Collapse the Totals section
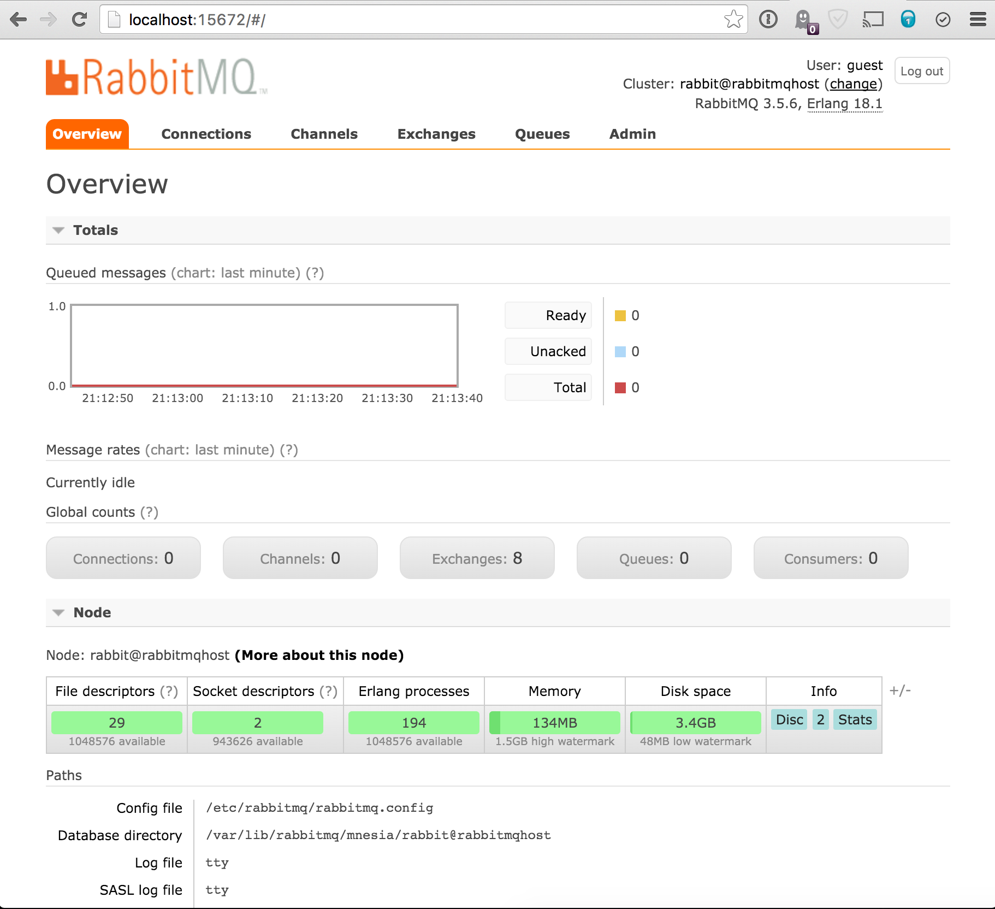This screenshot has height=909, width=995. coord(498,230)
